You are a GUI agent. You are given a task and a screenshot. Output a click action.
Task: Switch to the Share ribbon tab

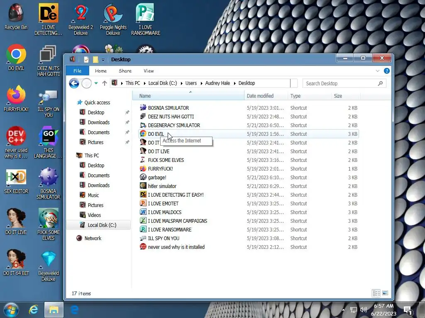click(x=125, y=71)
